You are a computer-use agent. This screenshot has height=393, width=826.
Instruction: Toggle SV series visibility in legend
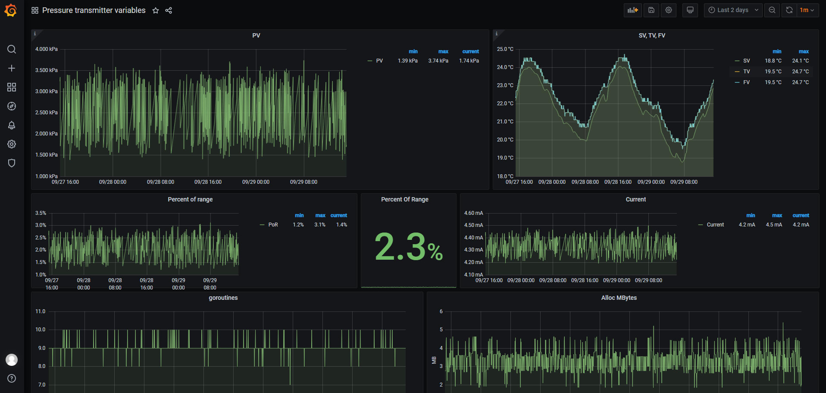[x=747, y=61]
